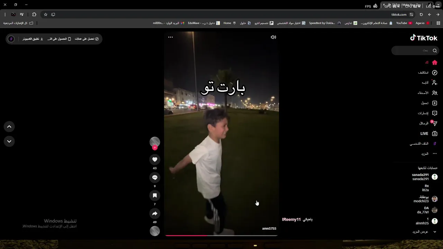Open the tab search dropdown chevron
Viewport: 443px width, 249px height.
tap(438, 5)
